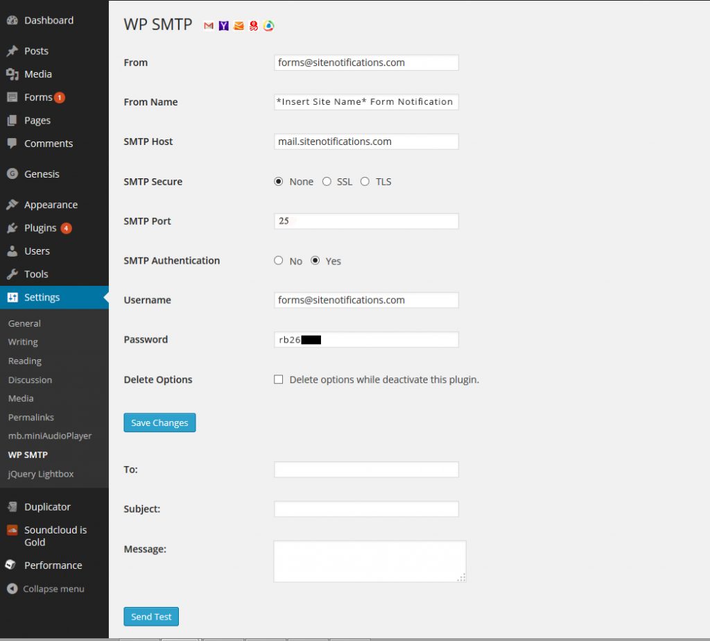Go to the General settings page

(x=24, y=323)
